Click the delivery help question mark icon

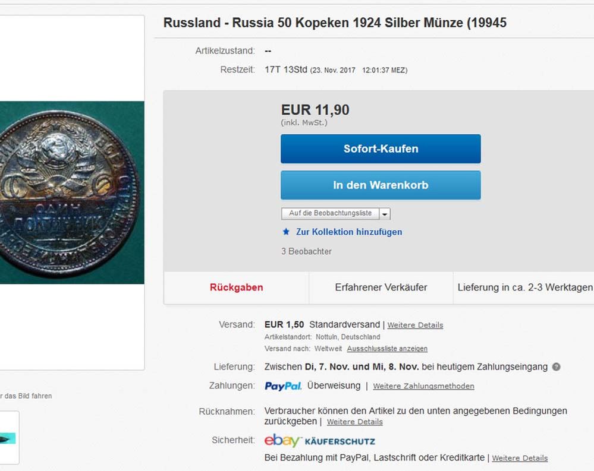tap(556, 367)
